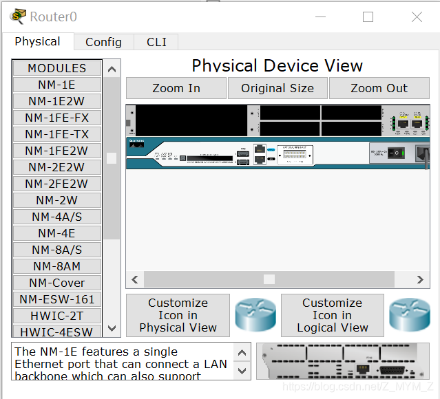
Task: Click the NM-1E module preview image
Action: click(x=343, y=361)
